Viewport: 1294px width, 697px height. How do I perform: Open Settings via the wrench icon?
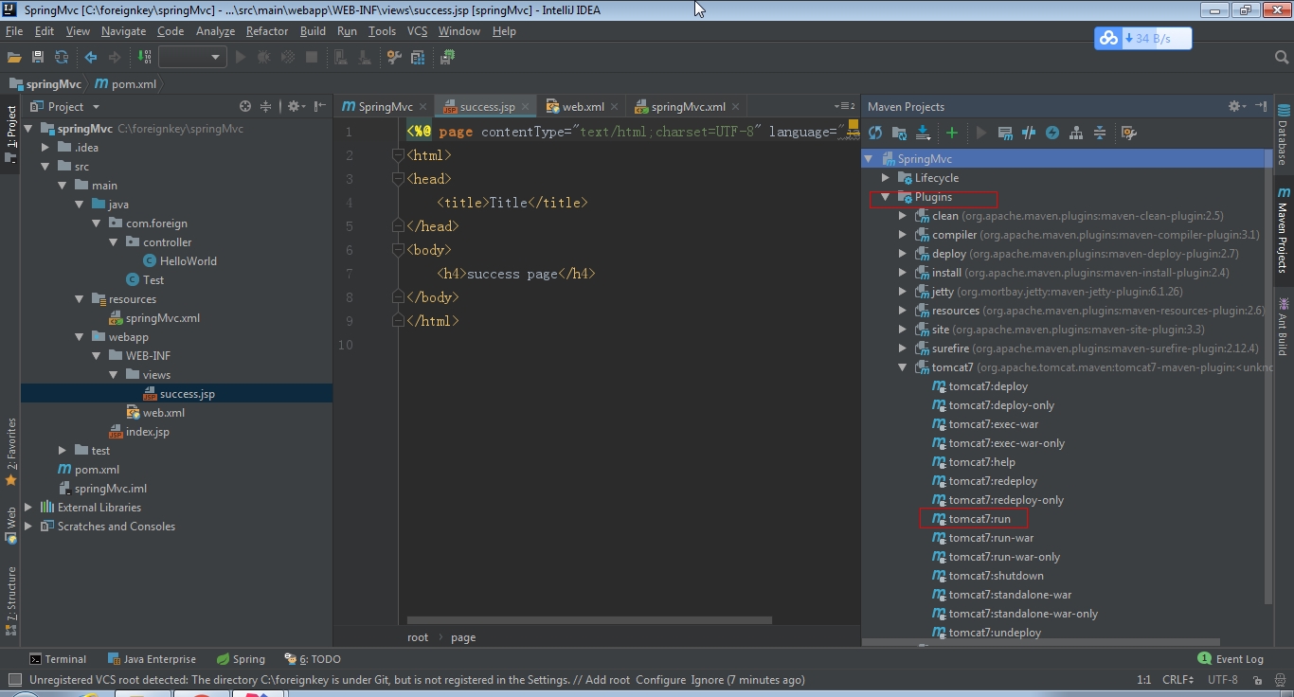click(394, 57)
